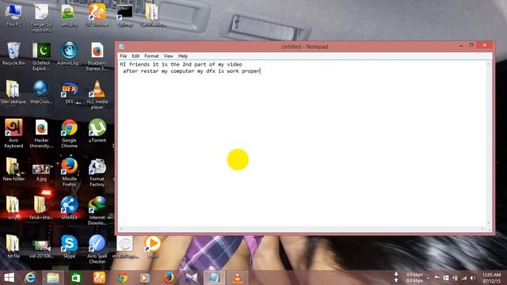Click Notepad's system menu icon in title bar
507x285 pixels.
121,47
